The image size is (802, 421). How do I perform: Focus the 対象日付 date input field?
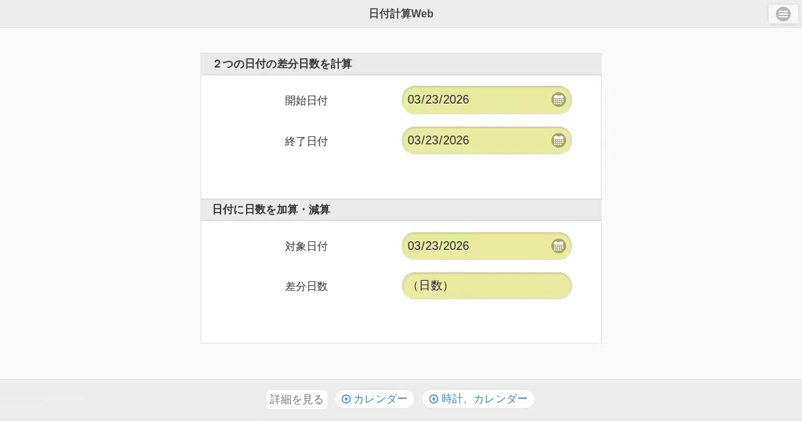pos(475,246)
